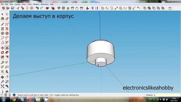Viewport: 181px width, 102px height.
Task: Open the Tools menu
Action: (x=29, y=4)
